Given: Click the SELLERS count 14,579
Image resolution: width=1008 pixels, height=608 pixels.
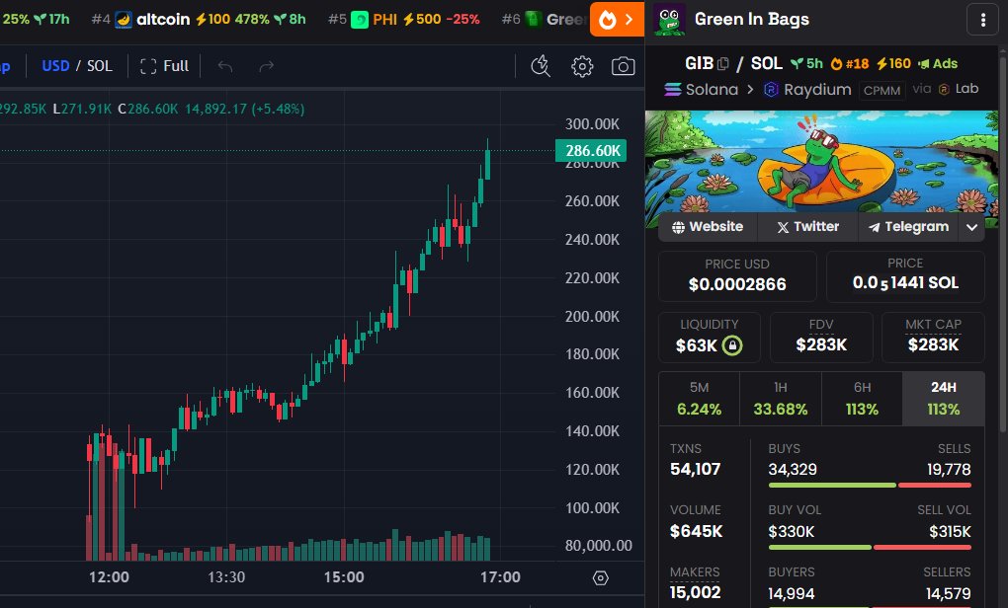Looking at the screenshot, I should pos(949,594).
